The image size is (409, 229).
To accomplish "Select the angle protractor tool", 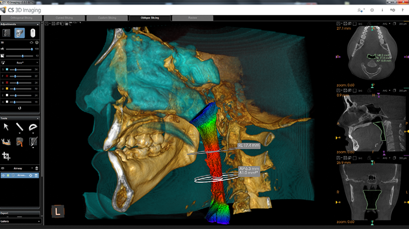I will click(x=33, y=127).
